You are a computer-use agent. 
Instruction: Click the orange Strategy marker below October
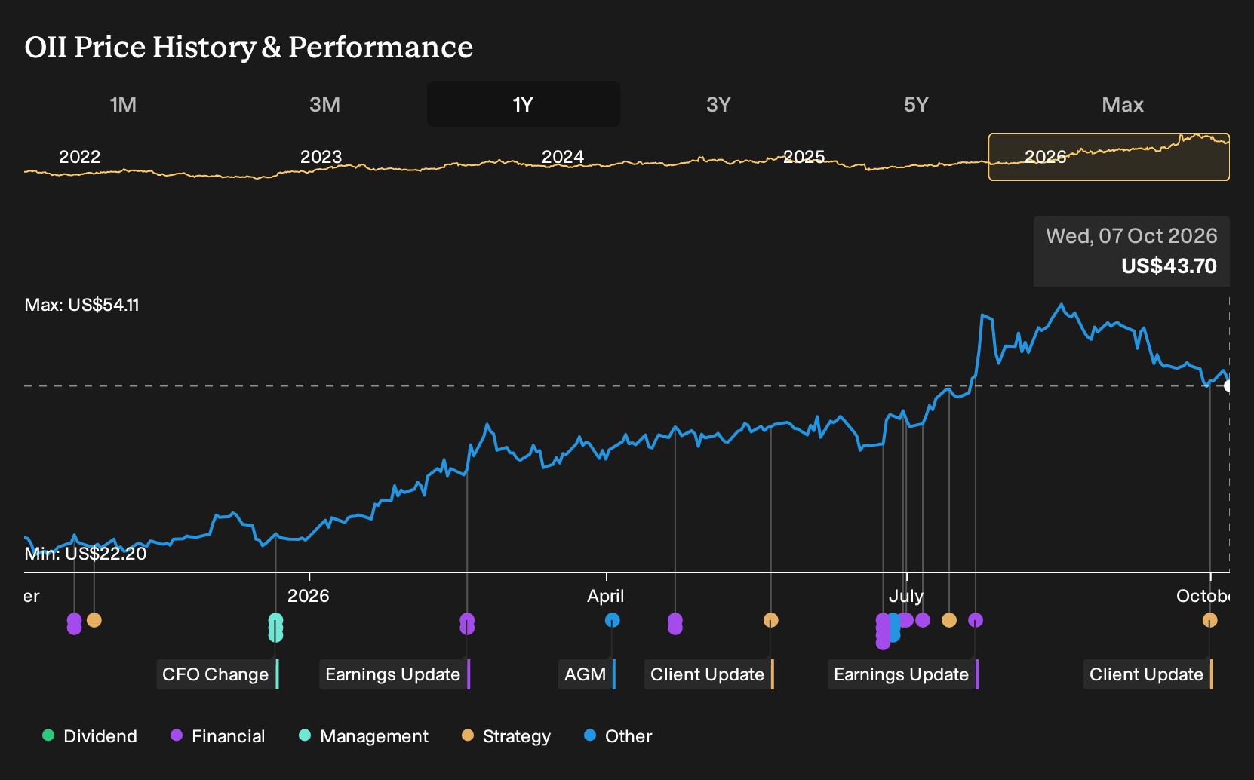pos(1209,620)
